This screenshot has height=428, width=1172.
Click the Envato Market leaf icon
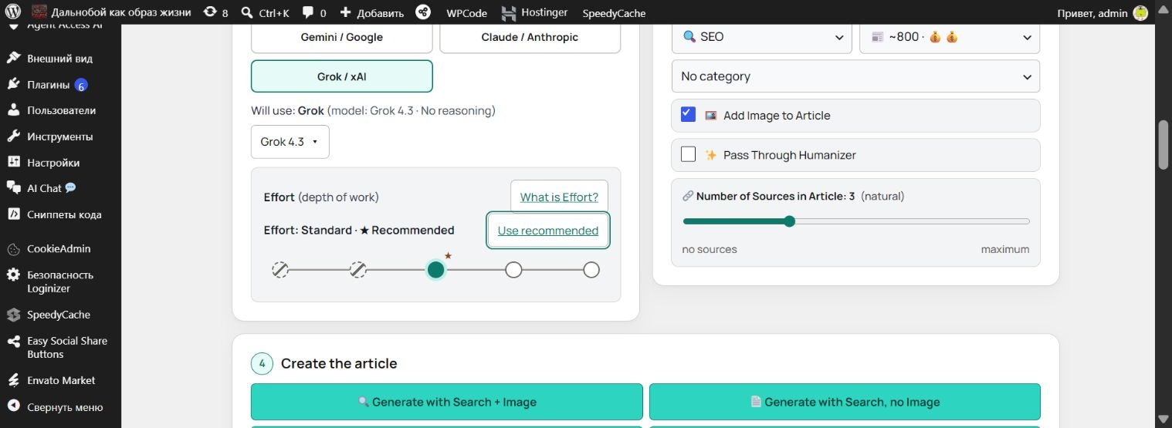[x=13, y=380]
